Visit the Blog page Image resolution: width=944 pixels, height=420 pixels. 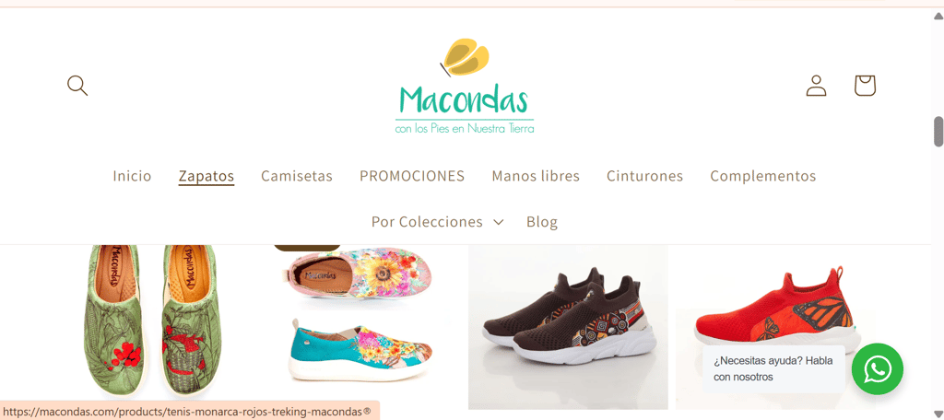point(542,222)
